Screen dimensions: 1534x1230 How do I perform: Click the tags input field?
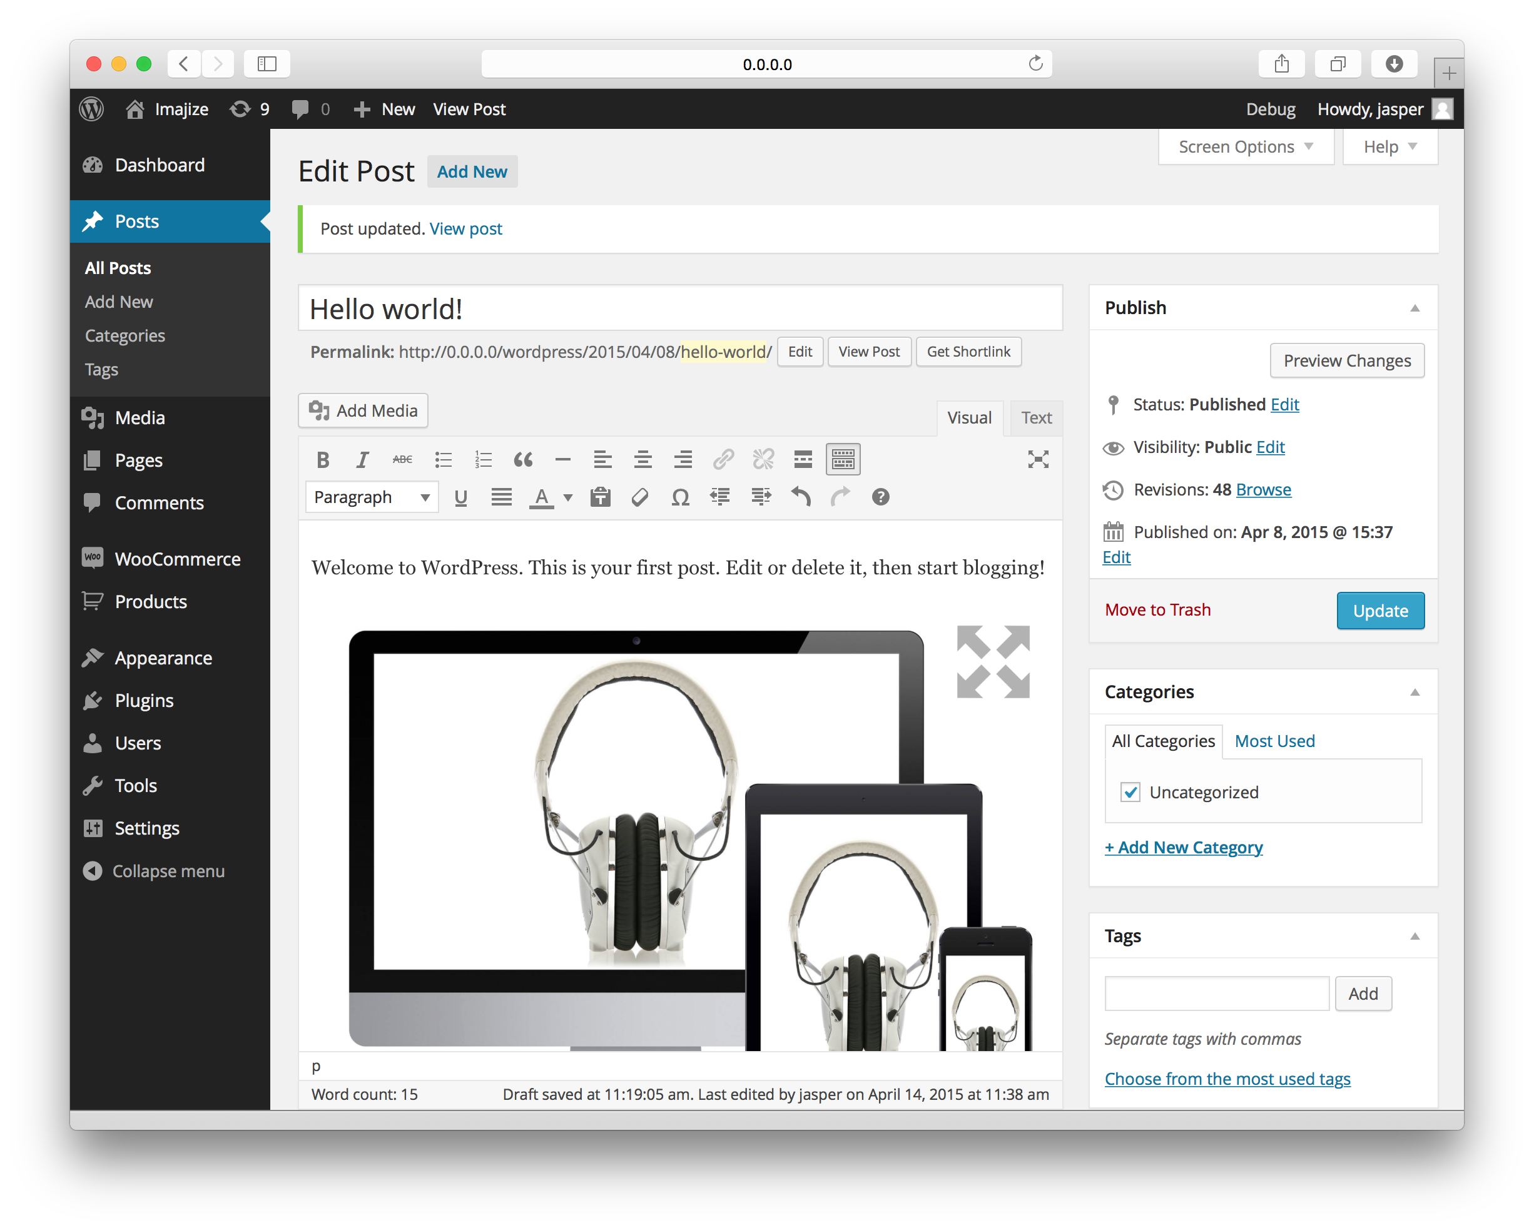(x=1216, y=994)
